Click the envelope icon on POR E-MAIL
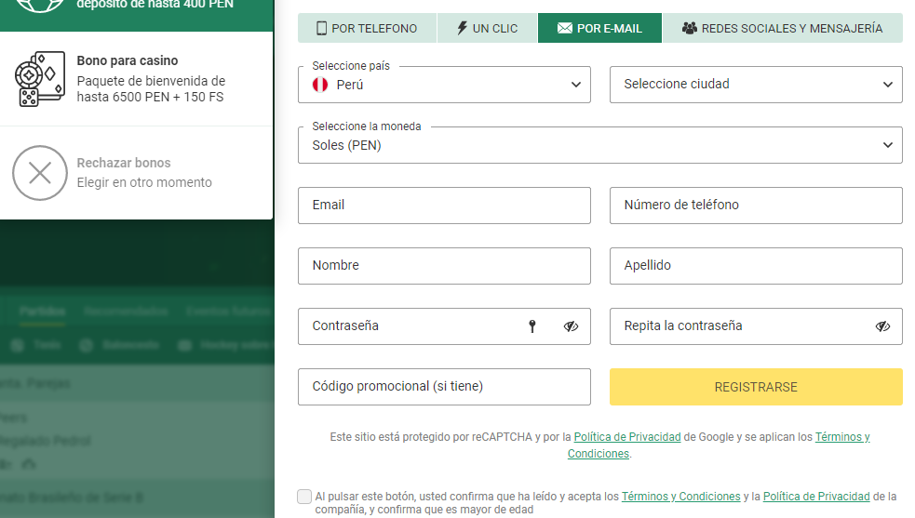The image size is (915, 518). point(565,28)
